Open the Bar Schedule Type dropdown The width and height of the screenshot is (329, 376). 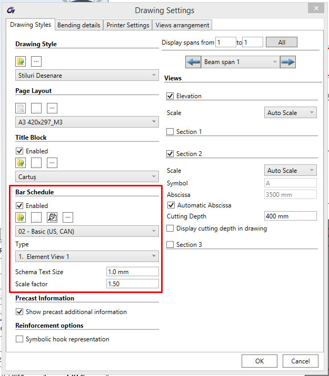pos(87,256)
